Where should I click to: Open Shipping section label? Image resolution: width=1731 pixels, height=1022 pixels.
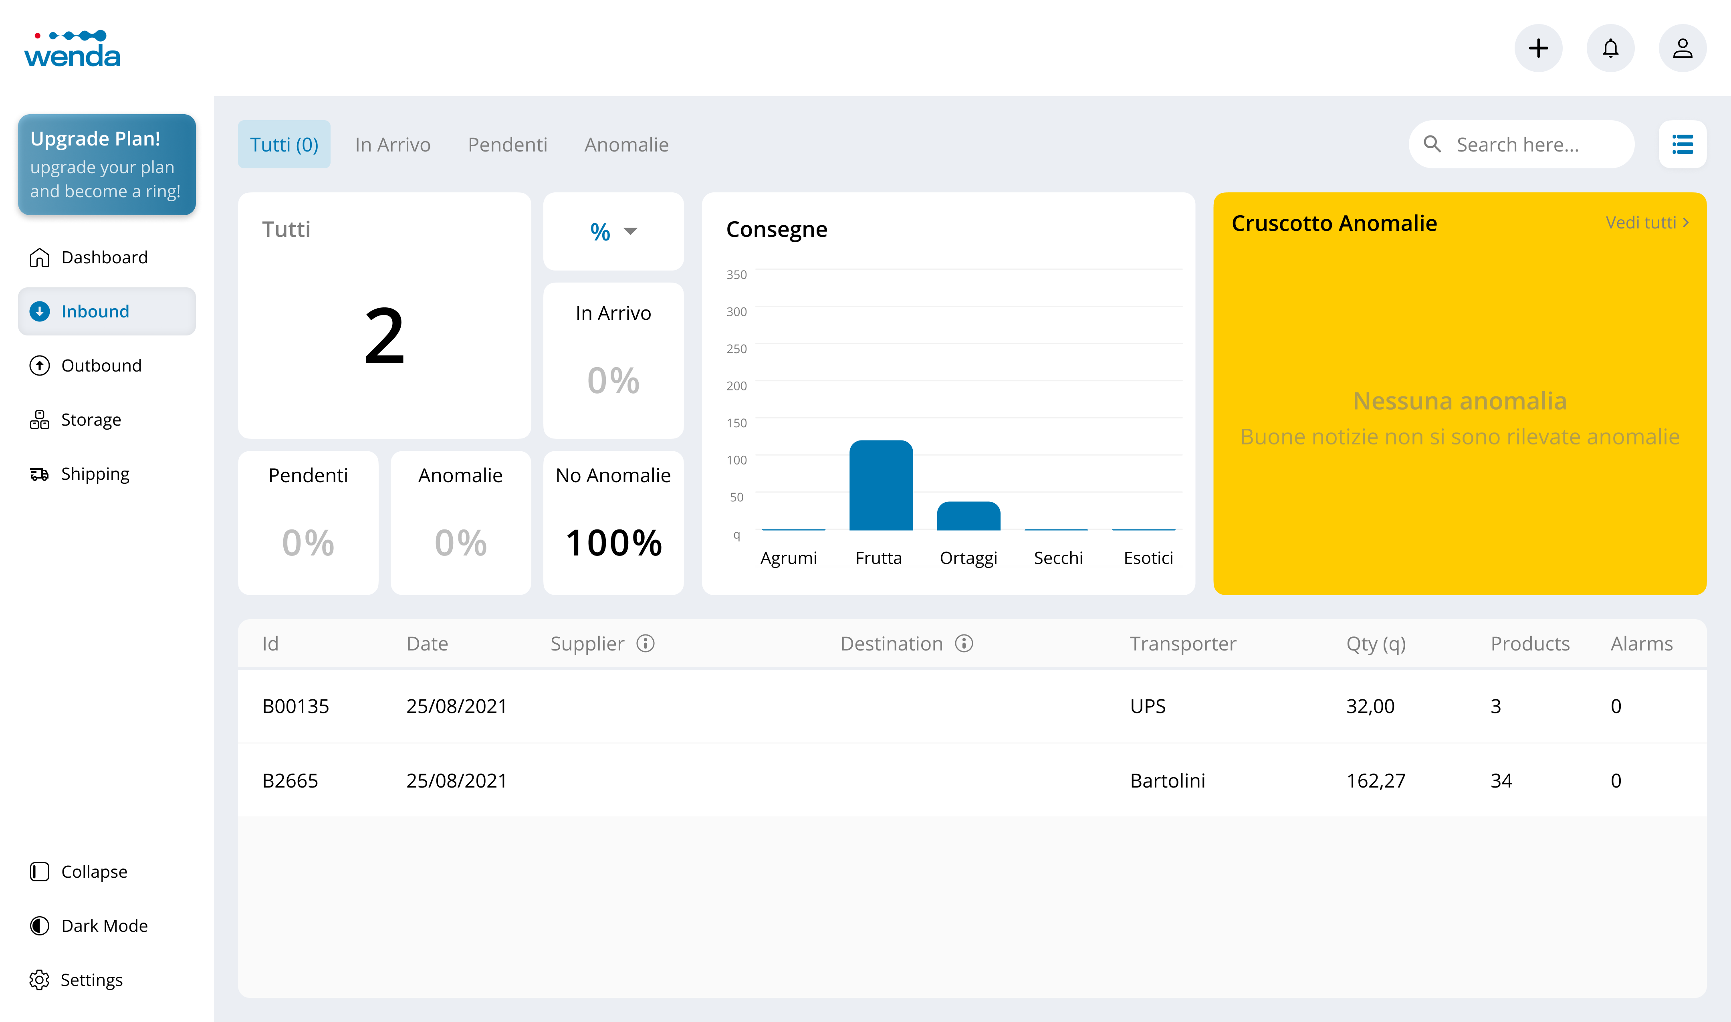95,475
